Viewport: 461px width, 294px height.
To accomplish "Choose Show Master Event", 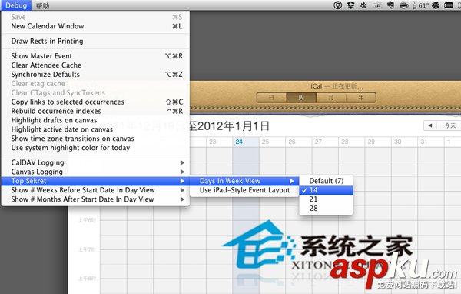I will [95, 56].
